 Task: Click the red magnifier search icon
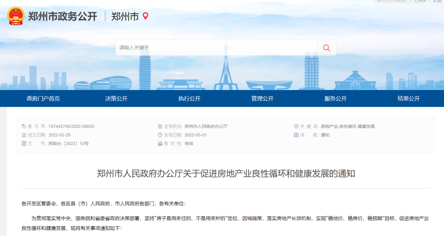pyautogui.click(x=326, y=48)
